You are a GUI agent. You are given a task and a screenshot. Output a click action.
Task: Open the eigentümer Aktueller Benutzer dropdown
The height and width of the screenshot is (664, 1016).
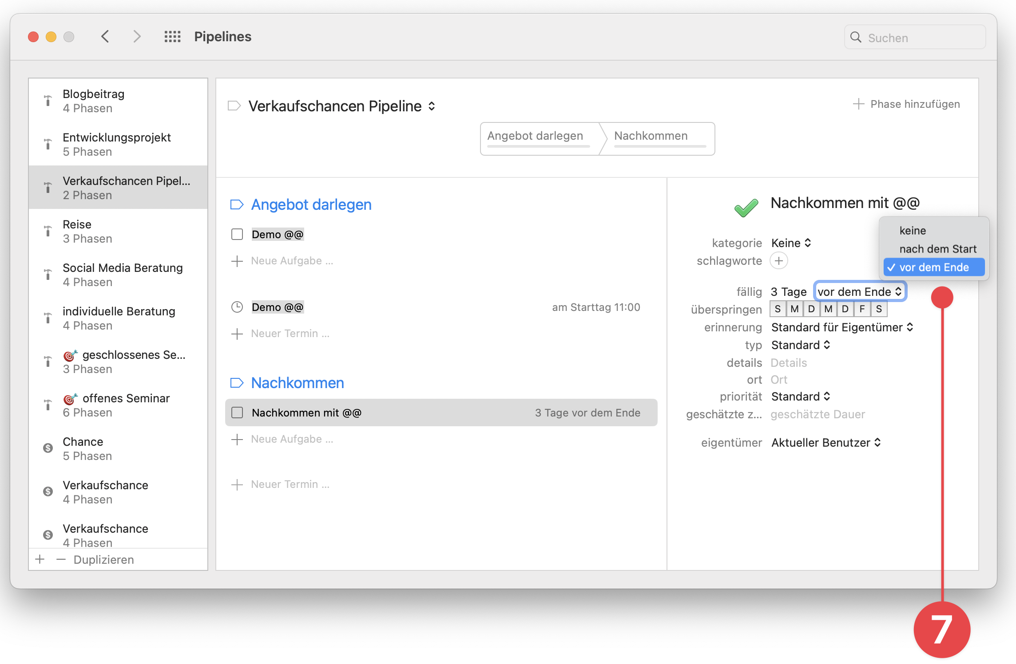[x=825, y=442]
